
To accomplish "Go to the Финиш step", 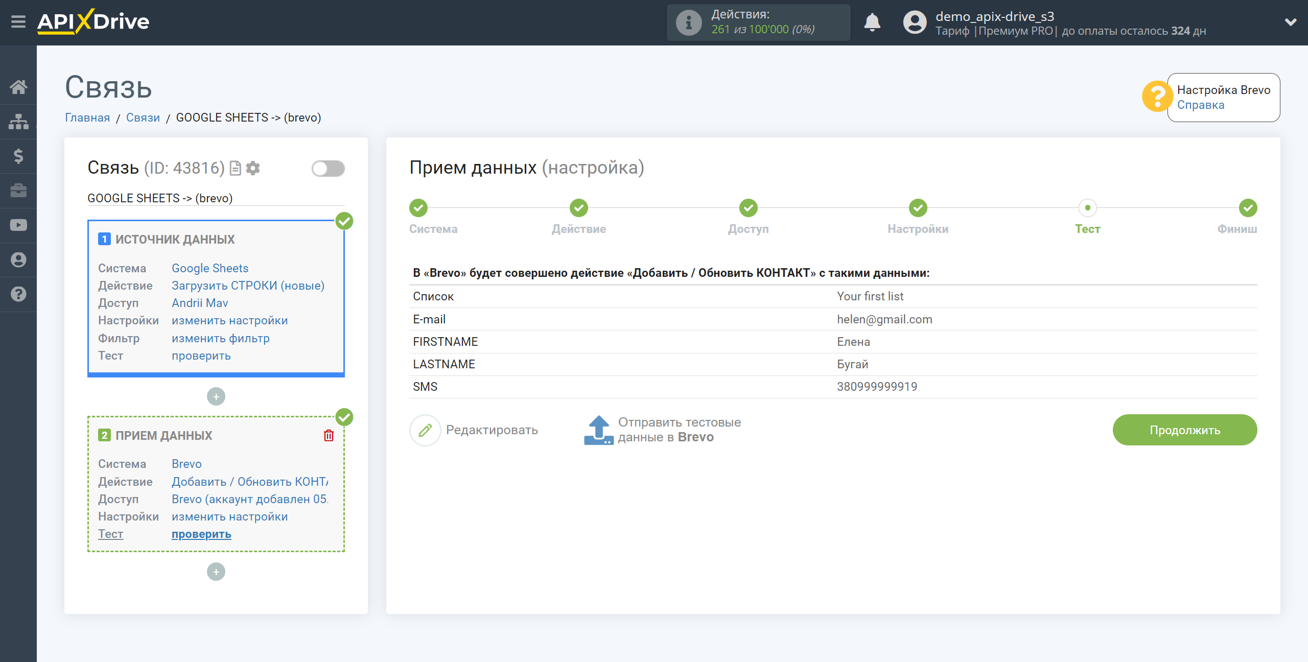I will coord(1248,208).
